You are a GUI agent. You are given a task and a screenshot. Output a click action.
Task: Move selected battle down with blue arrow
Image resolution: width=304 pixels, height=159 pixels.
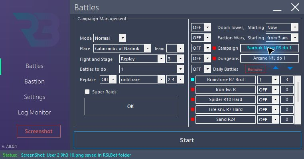[x=290, y=68]
